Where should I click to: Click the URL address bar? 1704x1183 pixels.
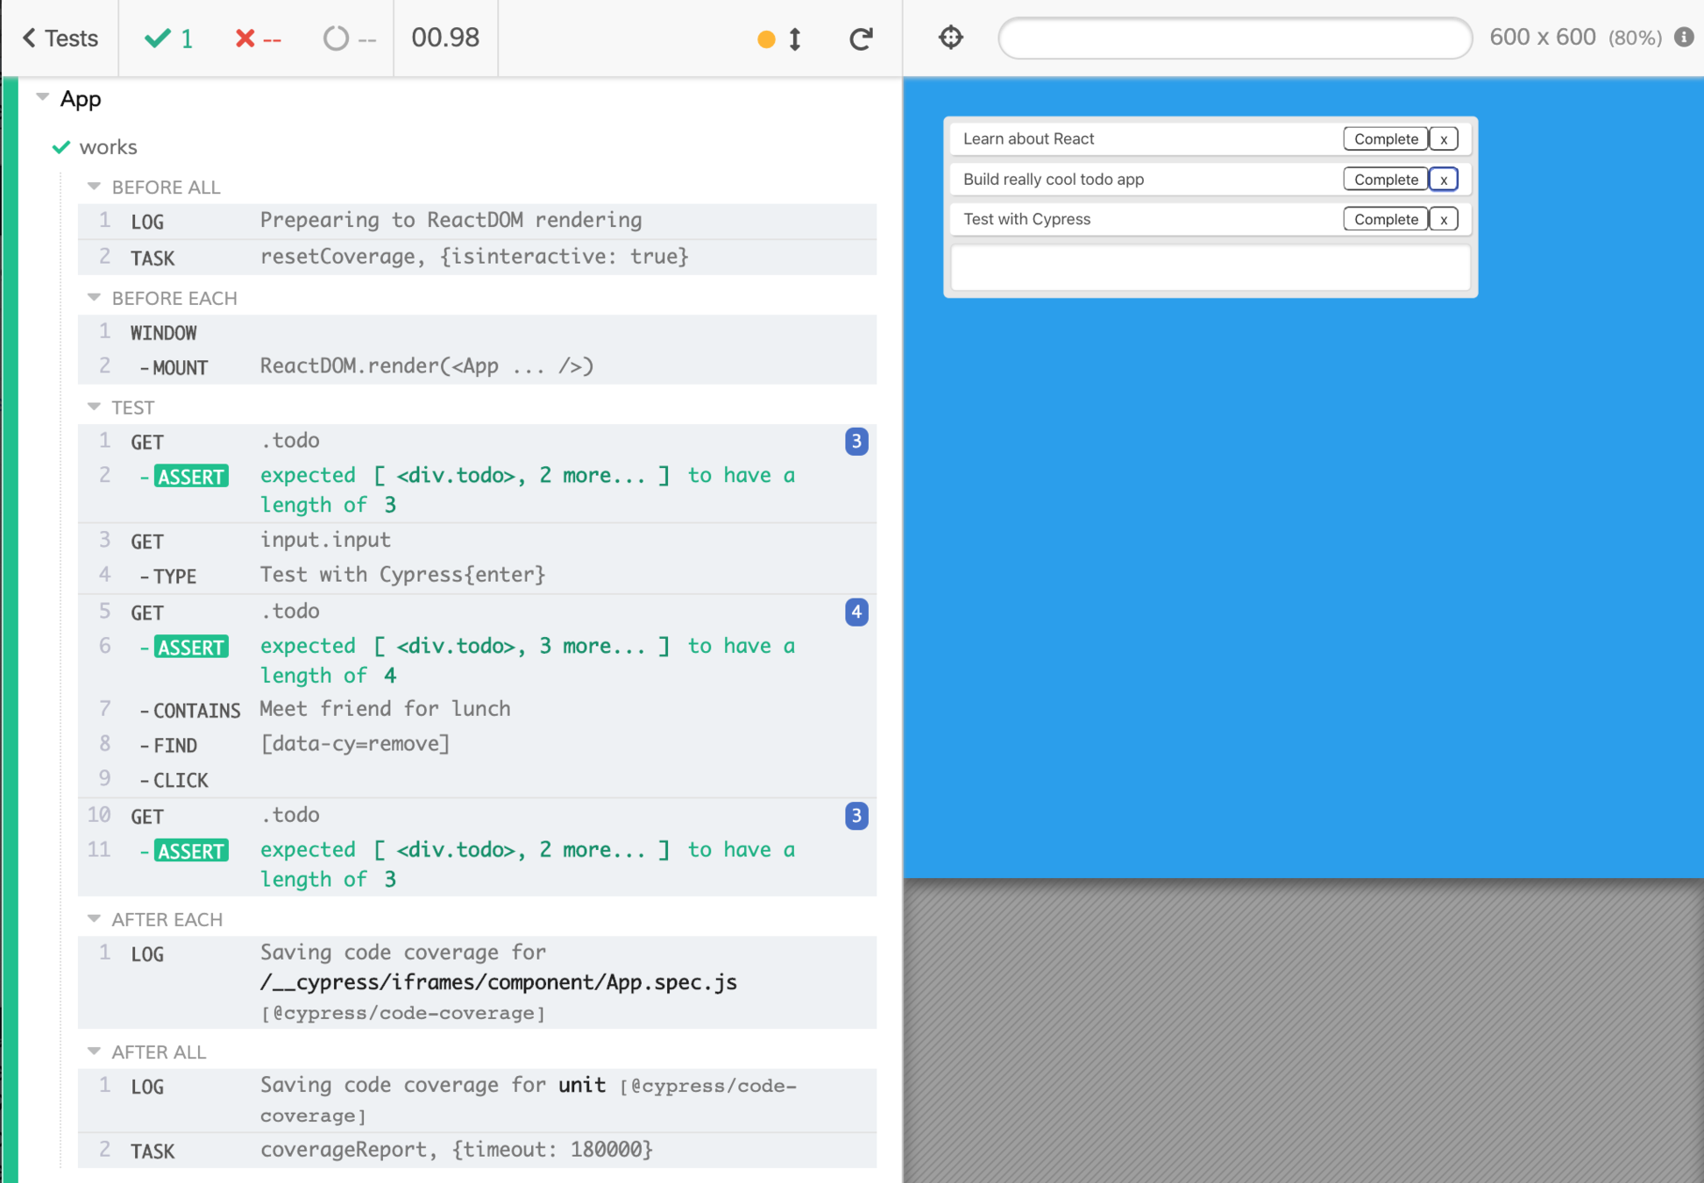pos(1234,38)
